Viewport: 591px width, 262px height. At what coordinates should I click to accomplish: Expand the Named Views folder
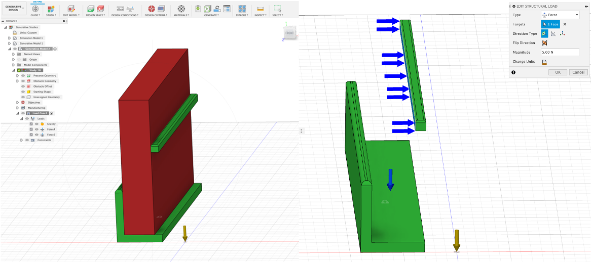coord(13,54)
